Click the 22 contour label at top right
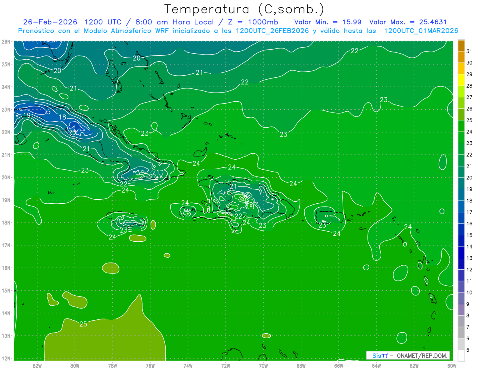This screenshot has height=371, width=480. 355,51
